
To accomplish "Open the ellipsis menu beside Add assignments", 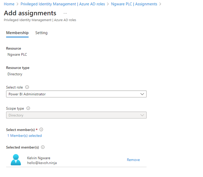I will click(65, 13).
